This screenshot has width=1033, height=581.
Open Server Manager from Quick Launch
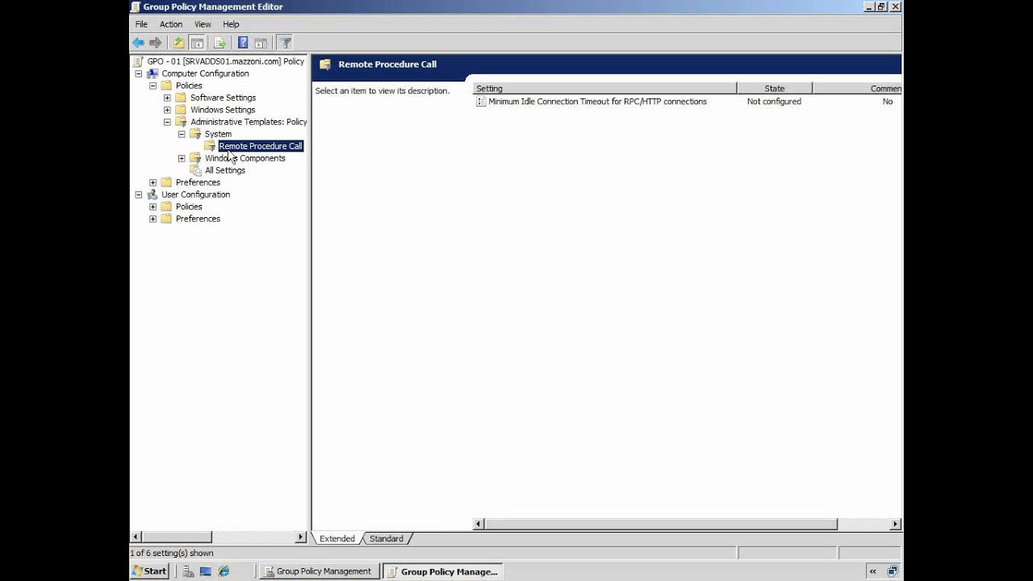tap(188, 571)
